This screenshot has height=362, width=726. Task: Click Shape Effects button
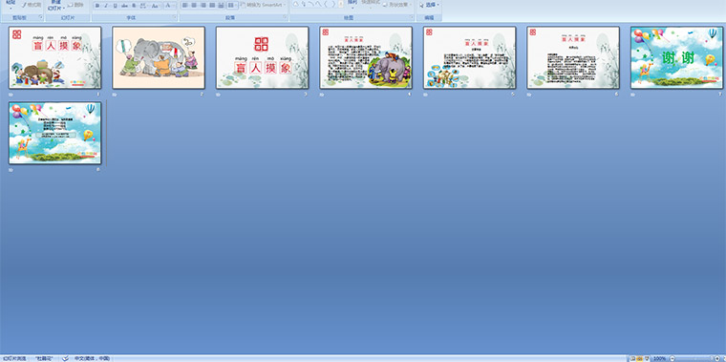(397, 5)
